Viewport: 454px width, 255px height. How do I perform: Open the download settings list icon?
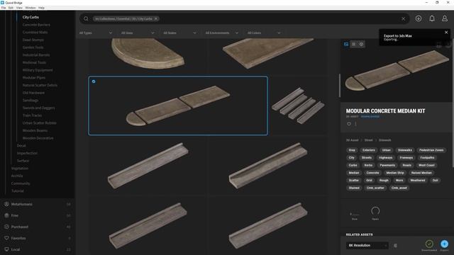tap(395, 246)
